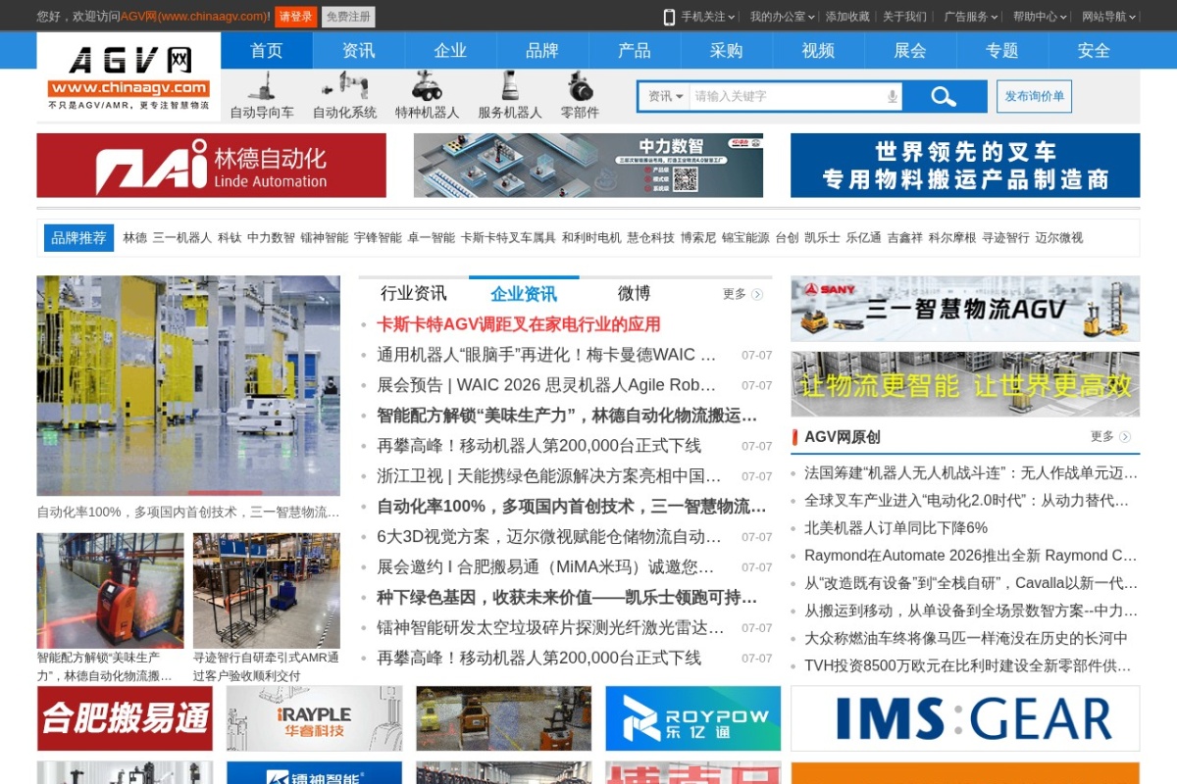Open the large factory AGV news photo
This screenshot has height=784, width=1177.
(x=188, y=385)
